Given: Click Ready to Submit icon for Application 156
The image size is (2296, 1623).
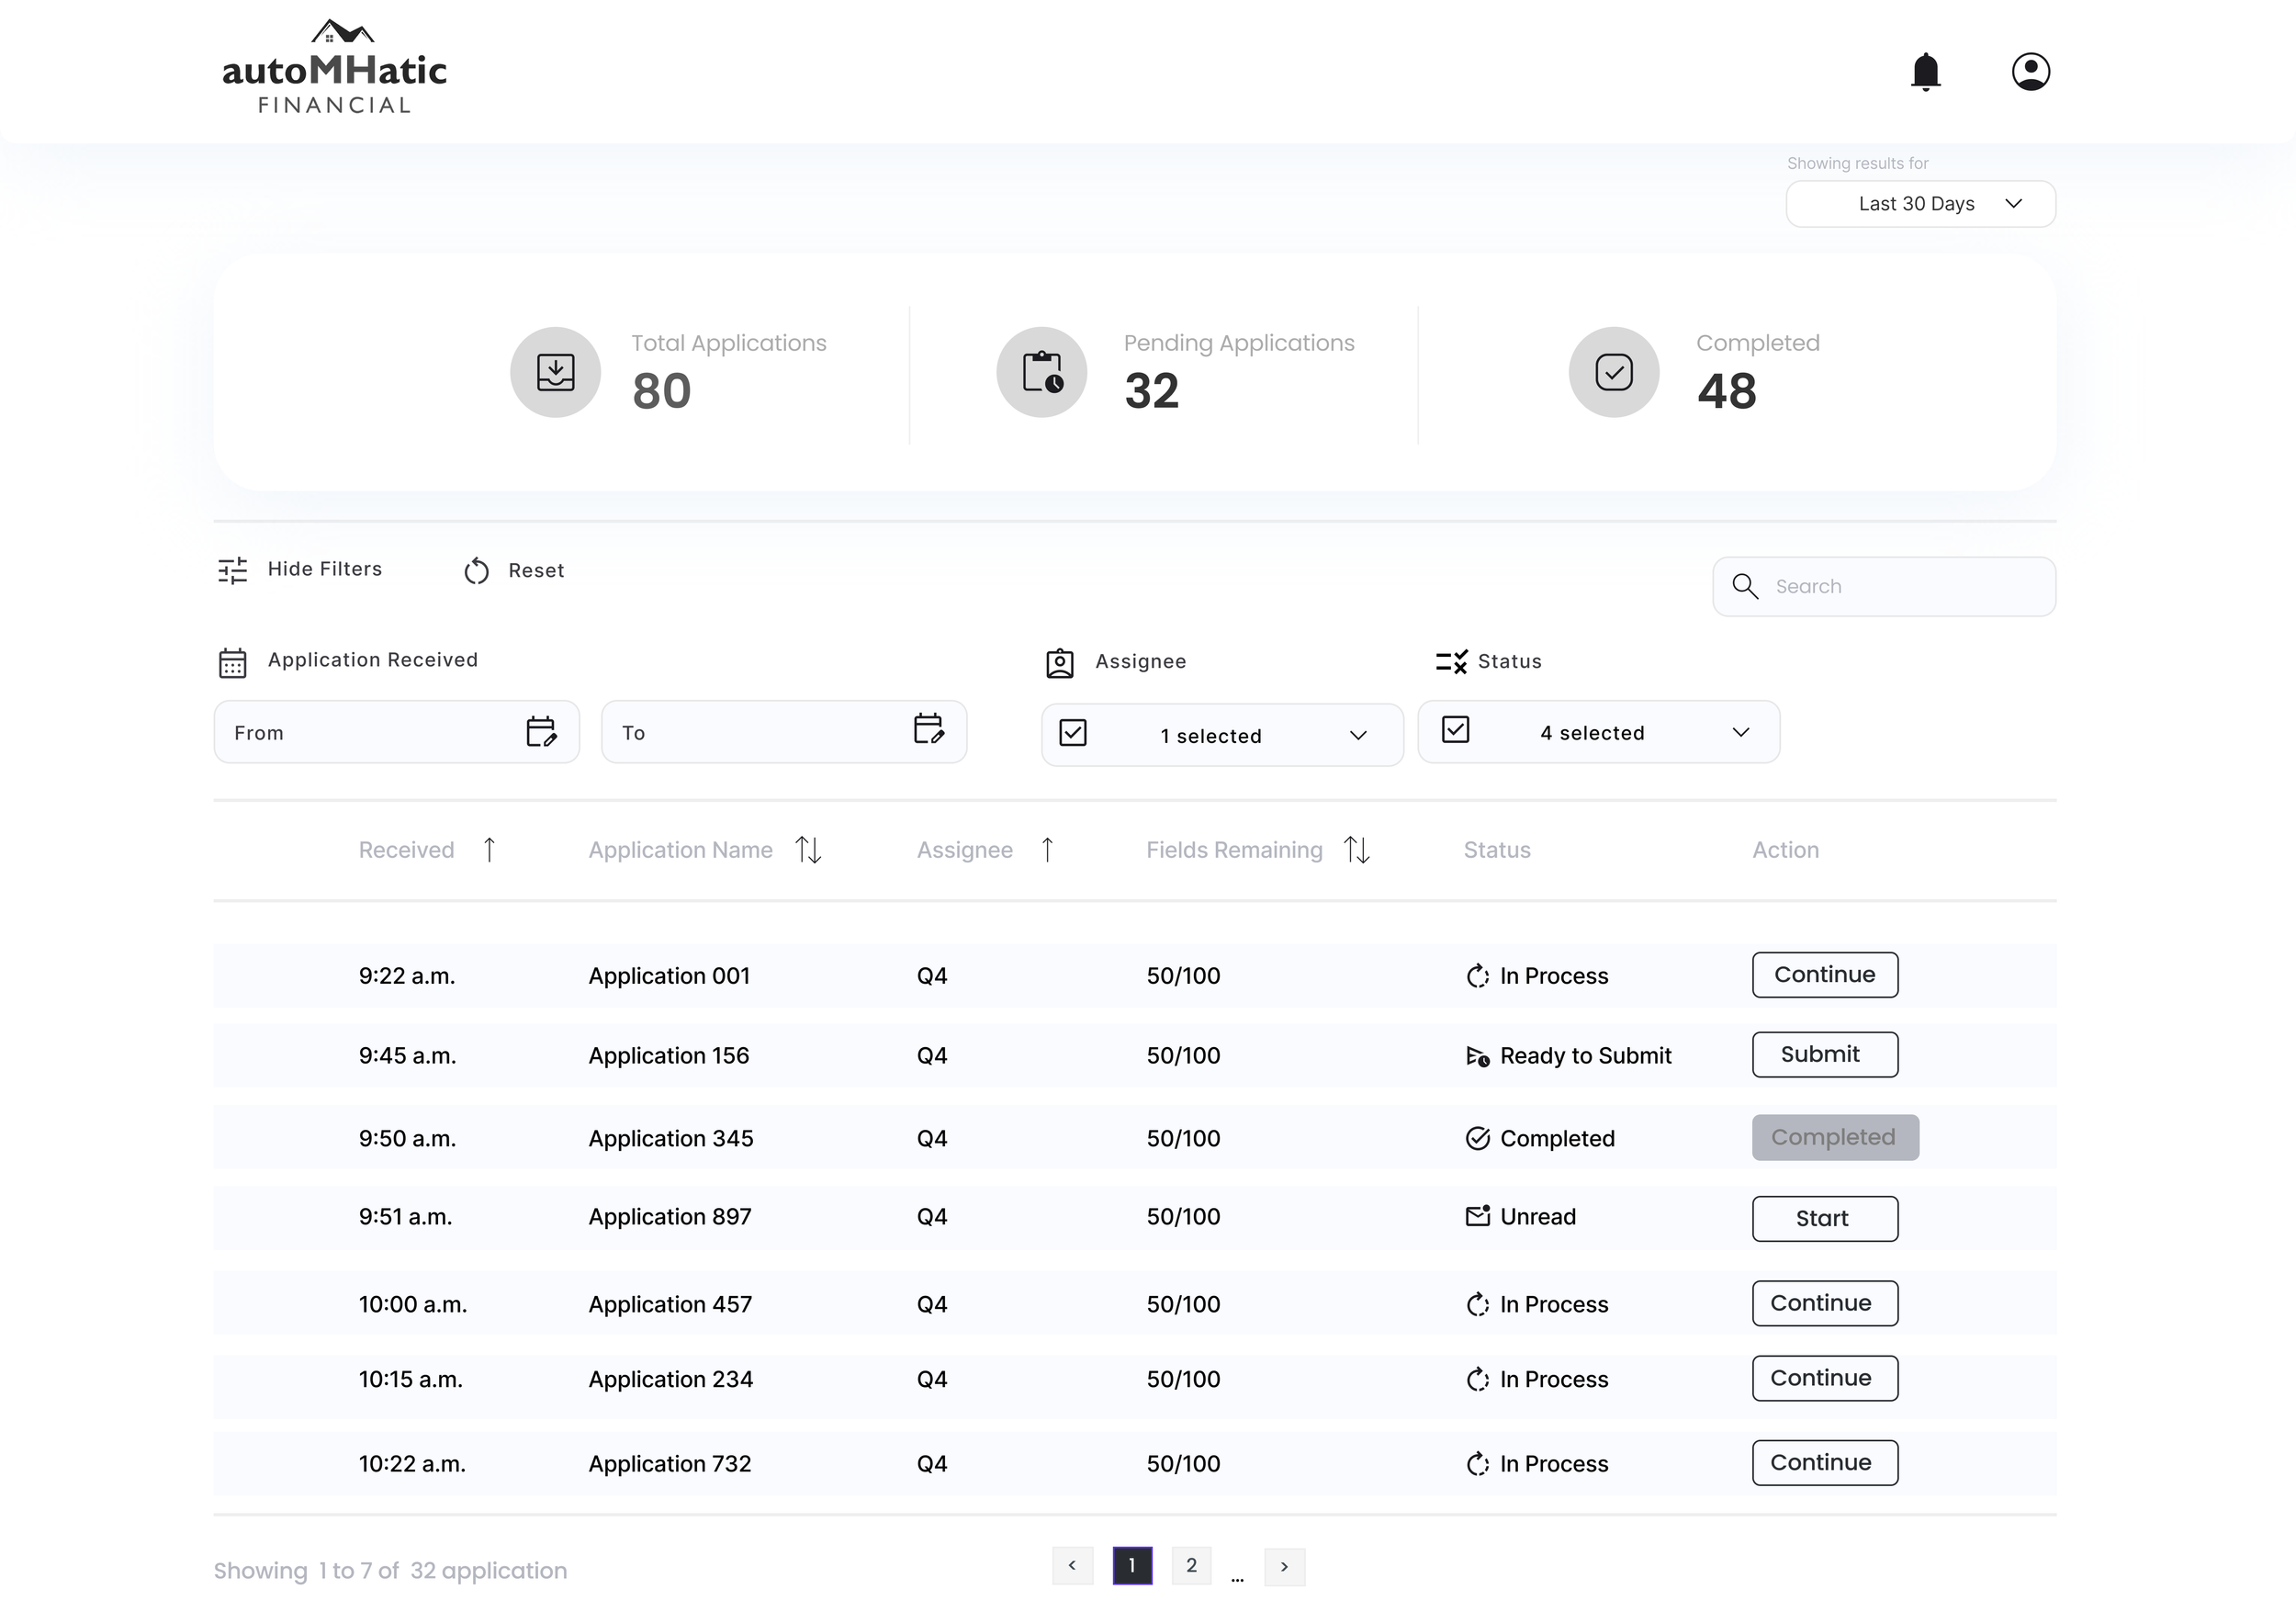Looking at the screenshot, I should click(1477, 1056).
